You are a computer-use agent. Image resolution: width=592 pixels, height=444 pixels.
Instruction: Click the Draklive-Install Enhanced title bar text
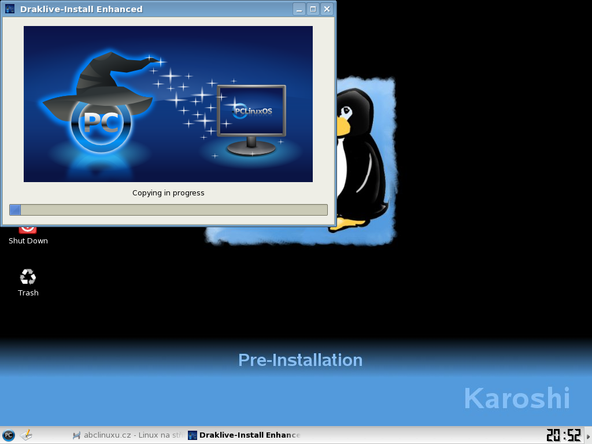tap(81, 9)
